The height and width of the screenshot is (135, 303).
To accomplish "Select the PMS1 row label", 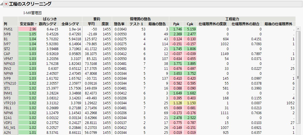I will click(x=8, y=29).
